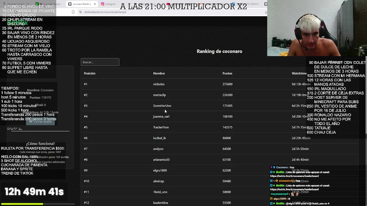
Task: Click position cell #12
Action: pyautogui.click(x=86, y=203)
